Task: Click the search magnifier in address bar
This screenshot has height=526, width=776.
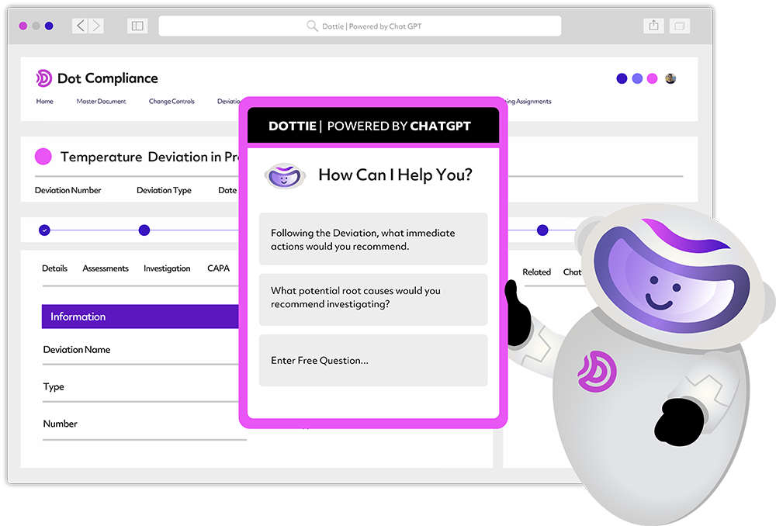Action: point(312,26)
